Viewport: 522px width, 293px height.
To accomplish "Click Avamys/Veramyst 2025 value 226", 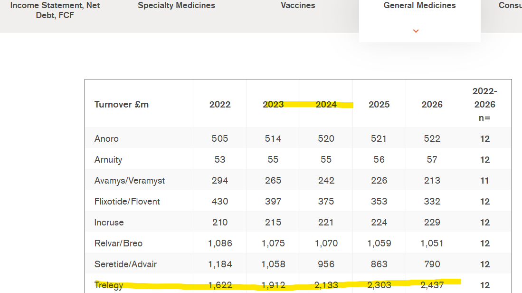I will click(x=379, y=181).
